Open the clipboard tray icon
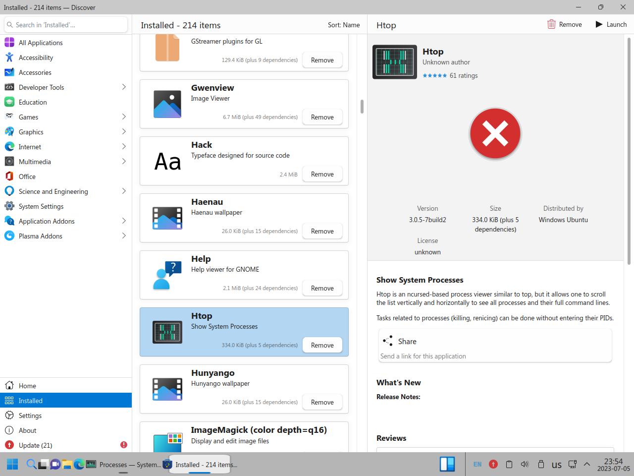634x476 pixels. pos(509,464)
